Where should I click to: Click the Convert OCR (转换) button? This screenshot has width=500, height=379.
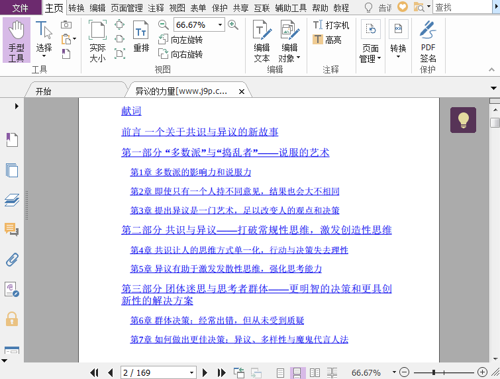point(398,39)
